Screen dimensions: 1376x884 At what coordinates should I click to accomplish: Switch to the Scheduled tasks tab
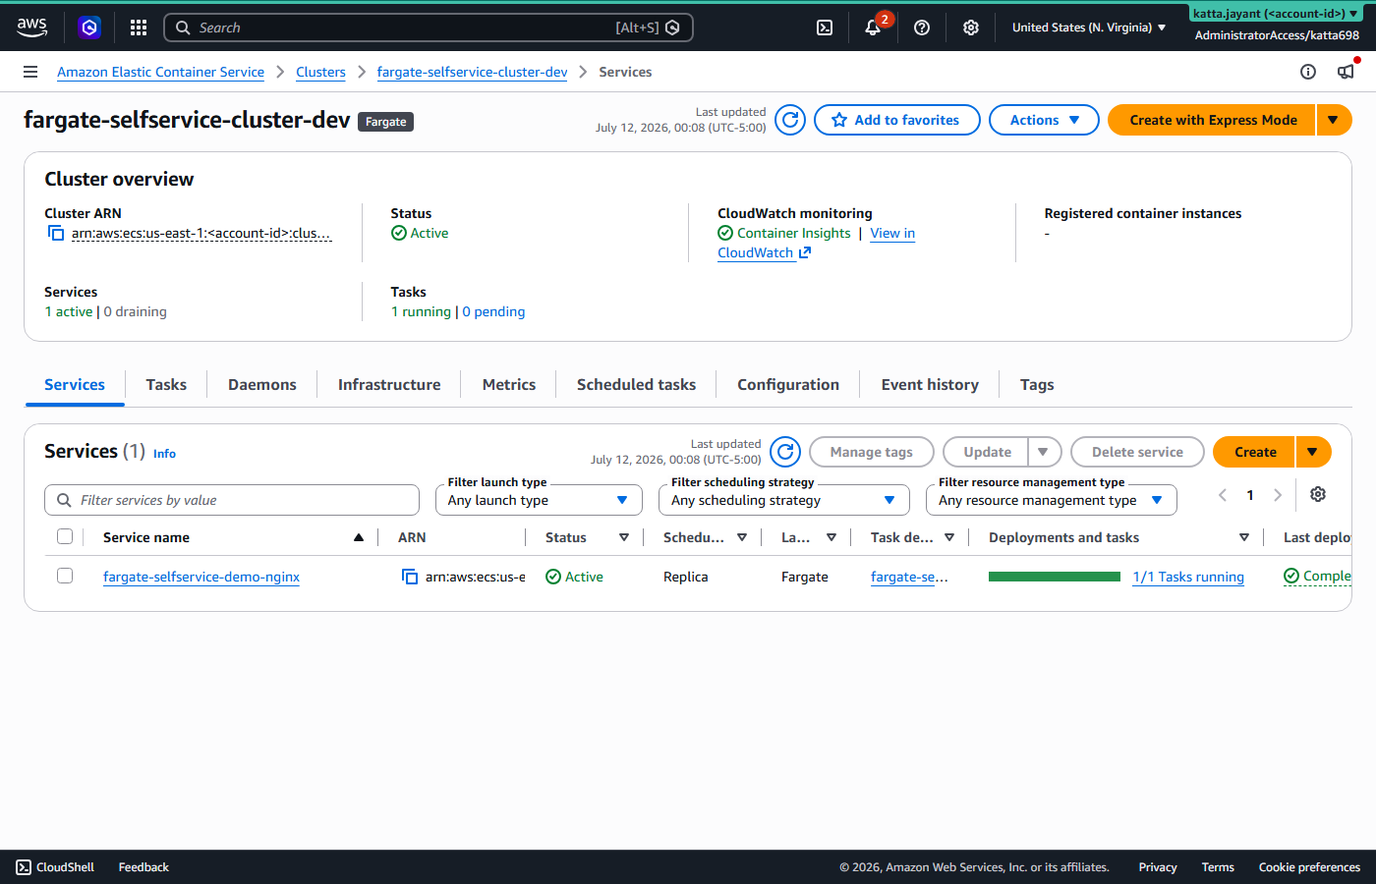tap(636, 384)
